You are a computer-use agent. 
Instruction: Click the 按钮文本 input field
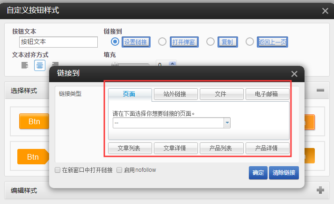tap(58, 42)
